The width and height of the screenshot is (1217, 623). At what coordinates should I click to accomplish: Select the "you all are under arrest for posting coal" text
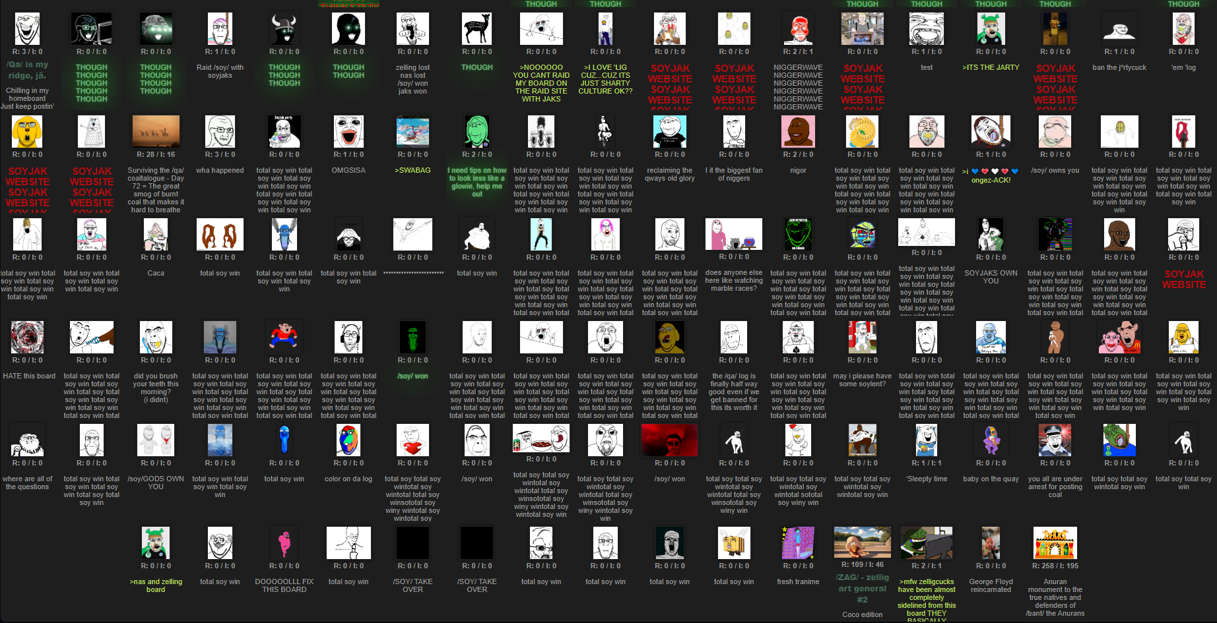(x=1055, y=487)
